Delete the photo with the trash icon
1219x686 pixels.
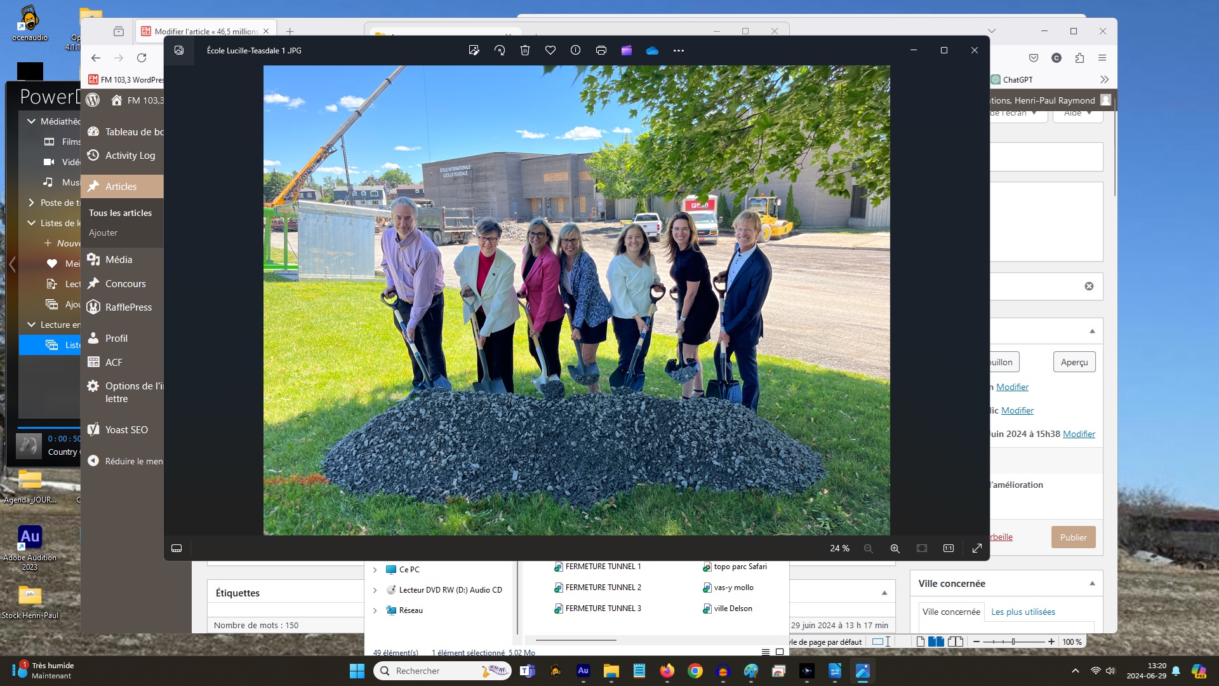(525, 50)
